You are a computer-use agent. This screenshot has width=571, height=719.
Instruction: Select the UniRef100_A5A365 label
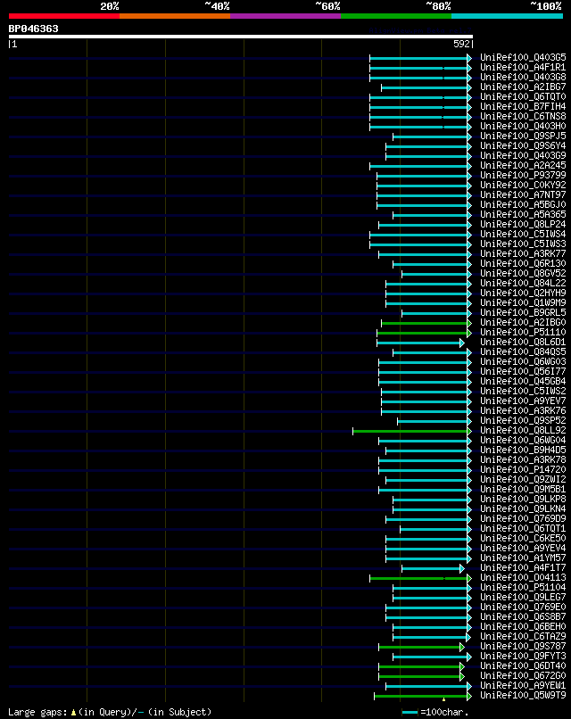pos(523,215)
